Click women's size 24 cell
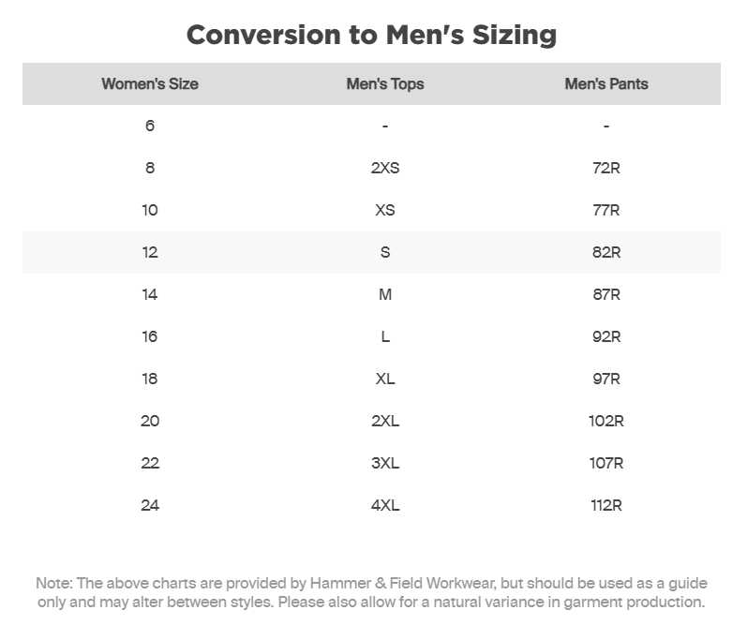Screen dimensions: 747x625 [x=150, y=505]
